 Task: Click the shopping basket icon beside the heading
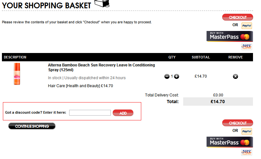point(102,4)
